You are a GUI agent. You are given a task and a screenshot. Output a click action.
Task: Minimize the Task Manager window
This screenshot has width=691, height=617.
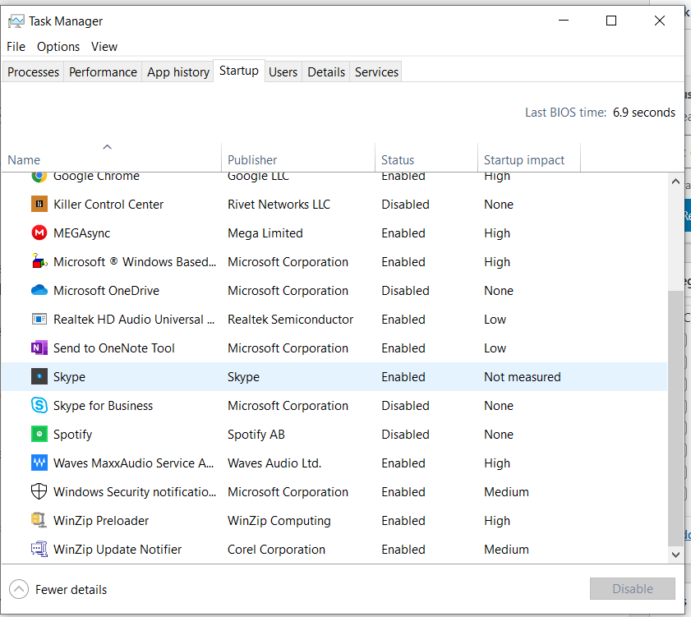(x=564, y=21)
